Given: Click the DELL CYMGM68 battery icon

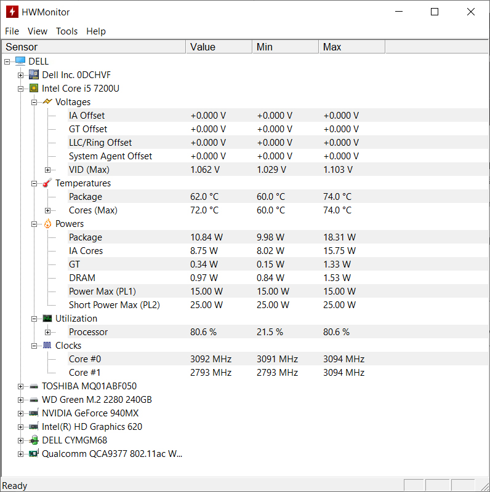Looking at the screenshot, I should [34, 440].
